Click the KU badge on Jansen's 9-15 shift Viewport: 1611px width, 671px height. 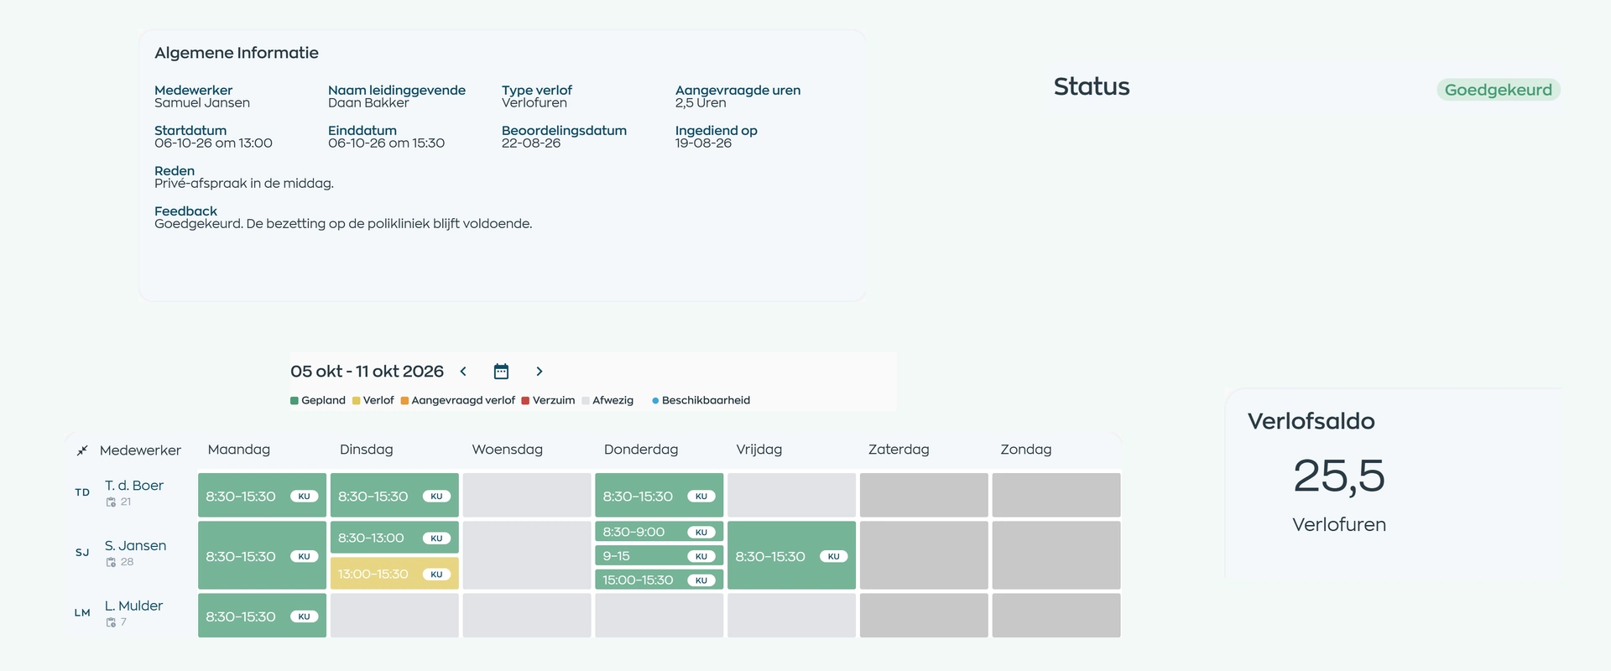701,556
